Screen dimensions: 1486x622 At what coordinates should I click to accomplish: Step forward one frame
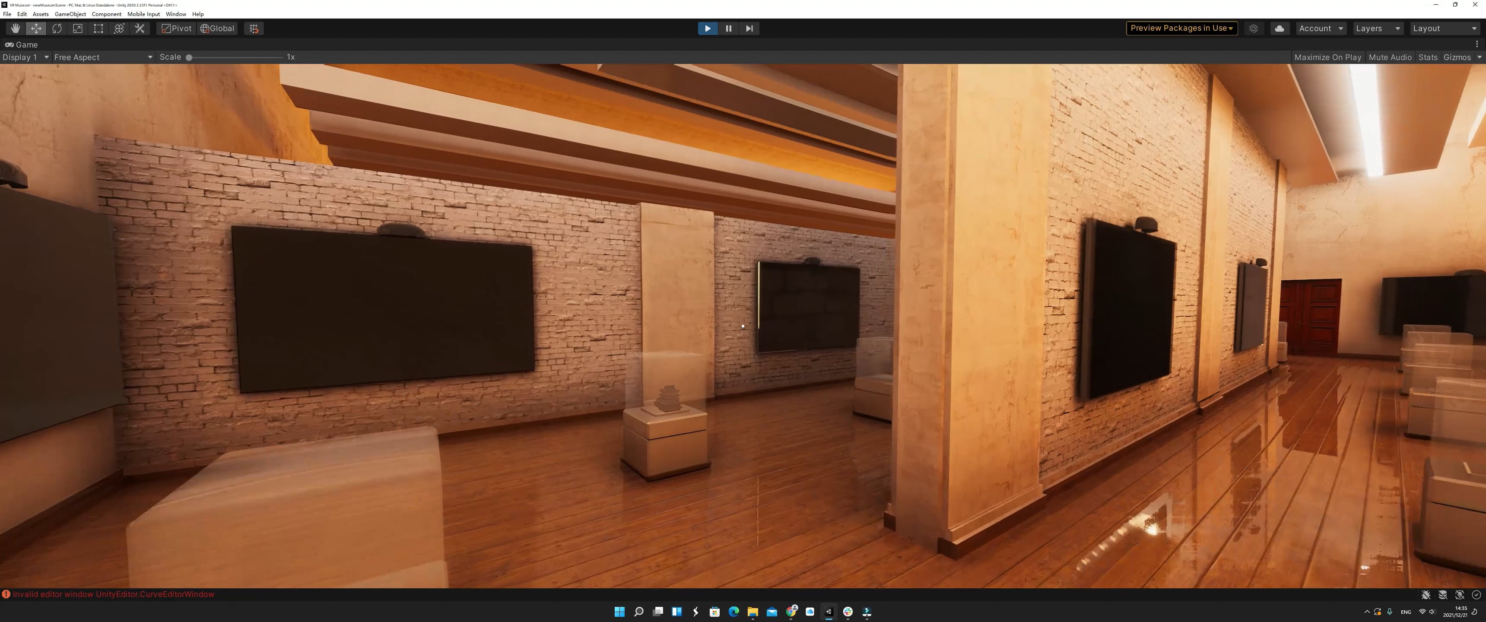click(x=749, y=28)
